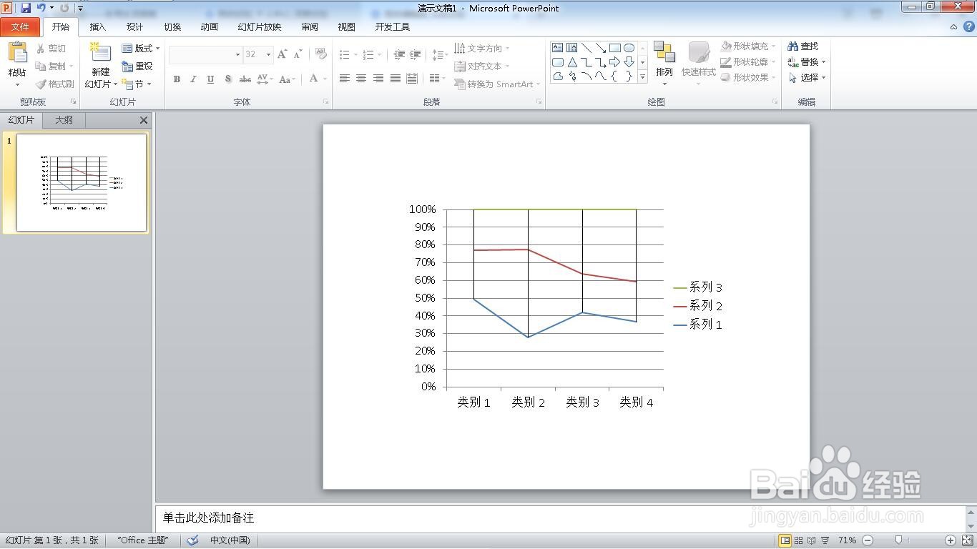Open the spell check status bar icon
The width and height of the screenshot is (977, 549).
click(x=192, y=540)
